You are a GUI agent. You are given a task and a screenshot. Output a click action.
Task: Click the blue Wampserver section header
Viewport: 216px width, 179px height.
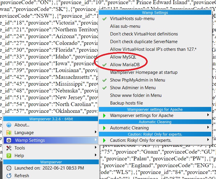(51, 162)
